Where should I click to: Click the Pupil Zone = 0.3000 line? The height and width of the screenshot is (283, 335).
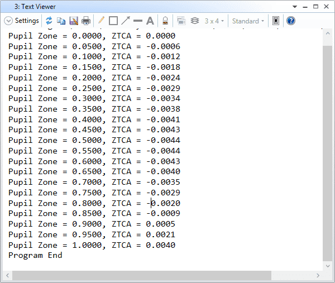tap(94, 98)
